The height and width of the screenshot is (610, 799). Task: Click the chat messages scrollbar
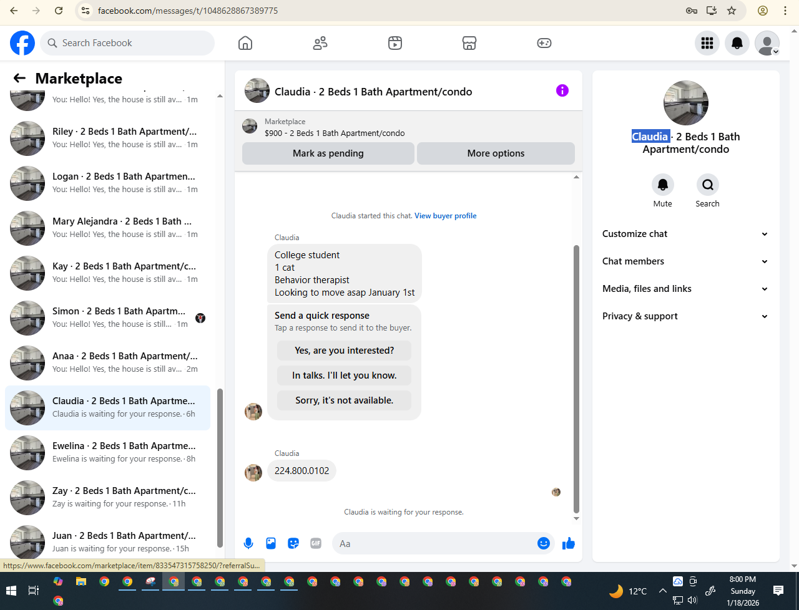(x=576, y=379)
